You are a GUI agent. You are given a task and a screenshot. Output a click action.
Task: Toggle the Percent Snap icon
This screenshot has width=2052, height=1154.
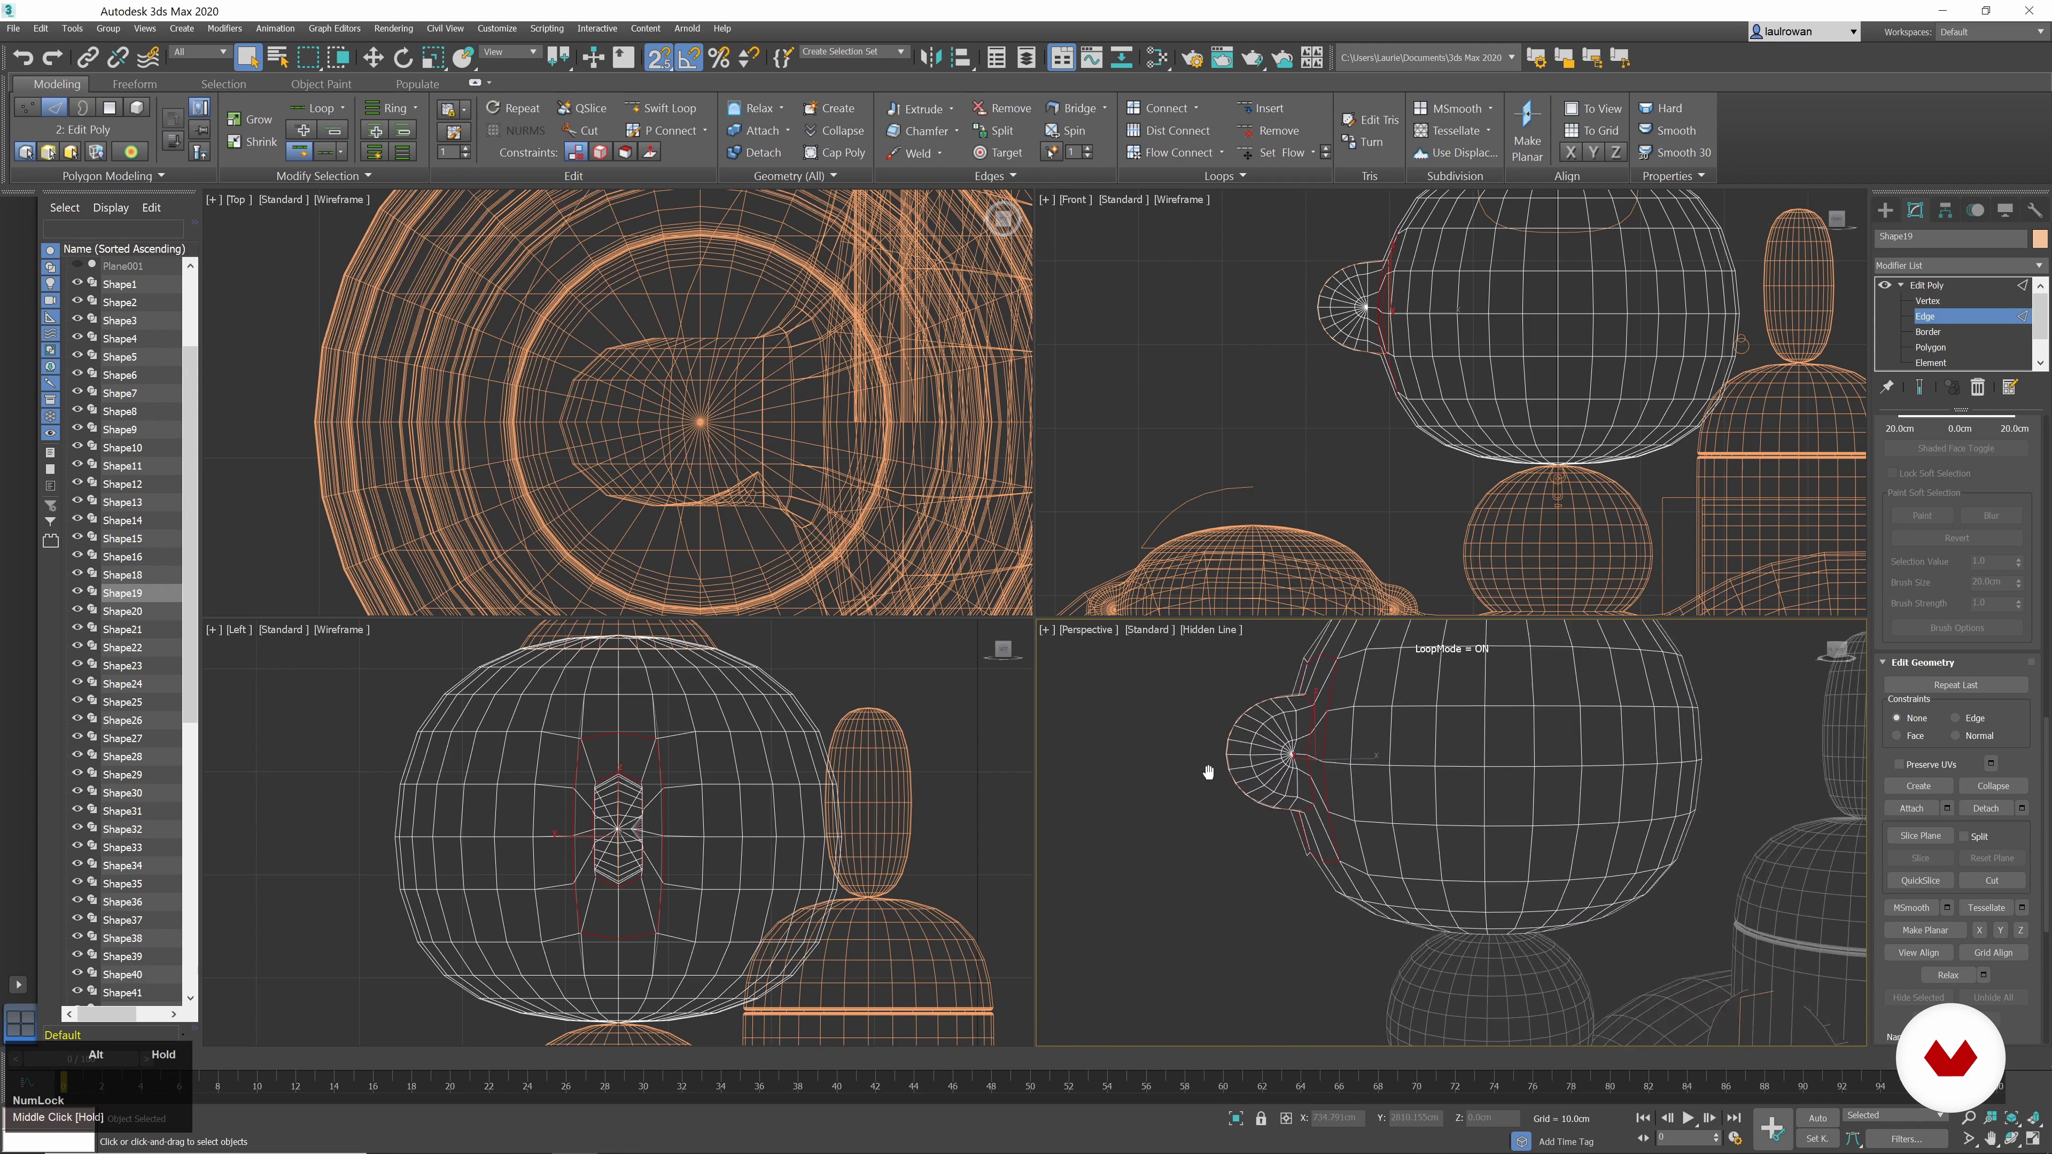tap(719, 57)
